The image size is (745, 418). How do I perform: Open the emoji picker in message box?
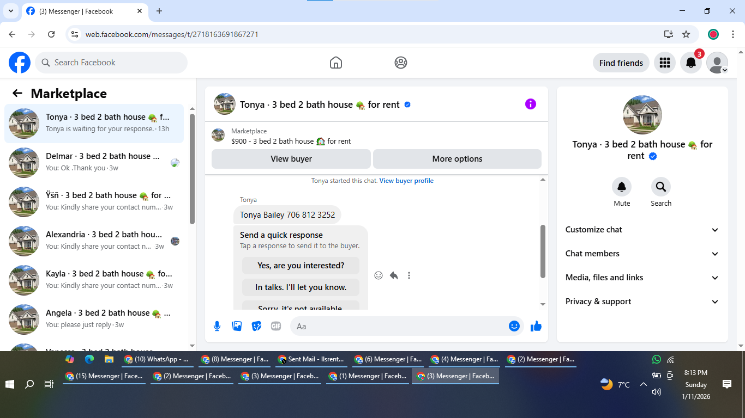[514, 326]
